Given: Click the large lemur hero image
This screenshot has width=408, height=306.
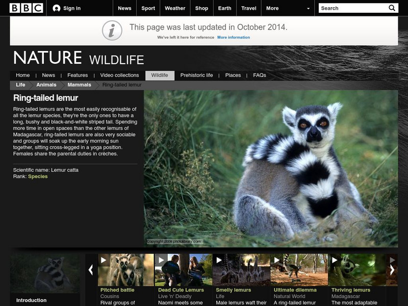Looking at the screenshot, I should pyautogui.click(x=271, y=169).
